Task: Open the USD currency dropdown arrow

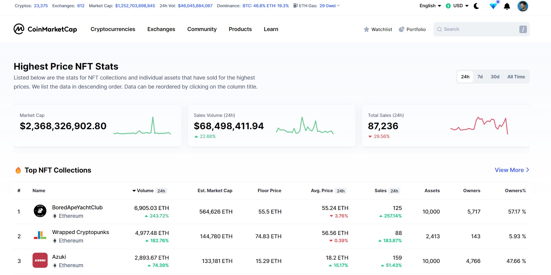Action: pos(467,6)
